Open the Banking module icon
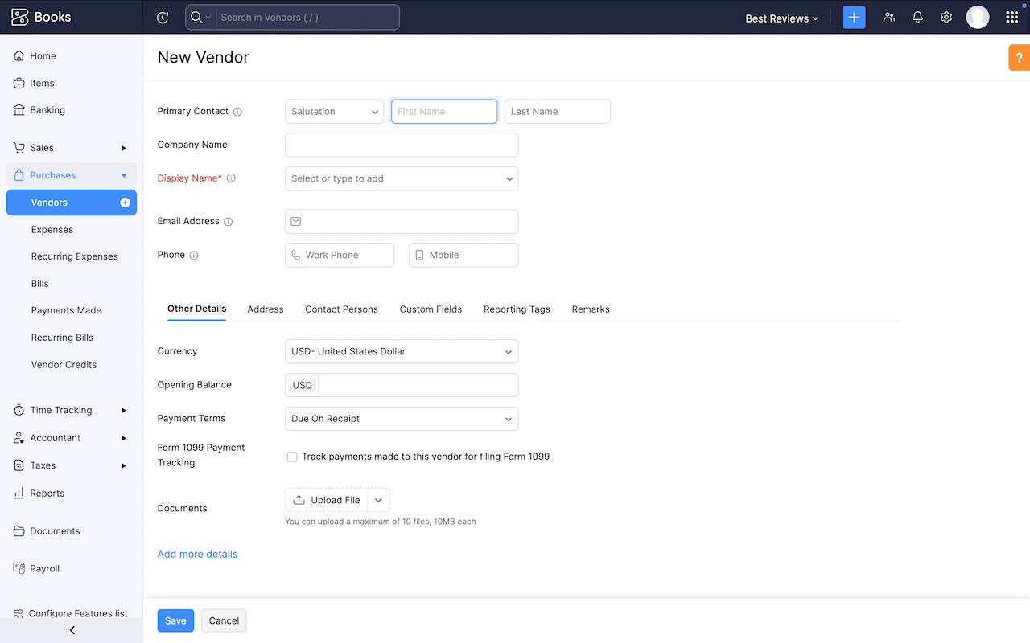The width and height of the screenshot is (1030, 643). click(x=18, y=109)
